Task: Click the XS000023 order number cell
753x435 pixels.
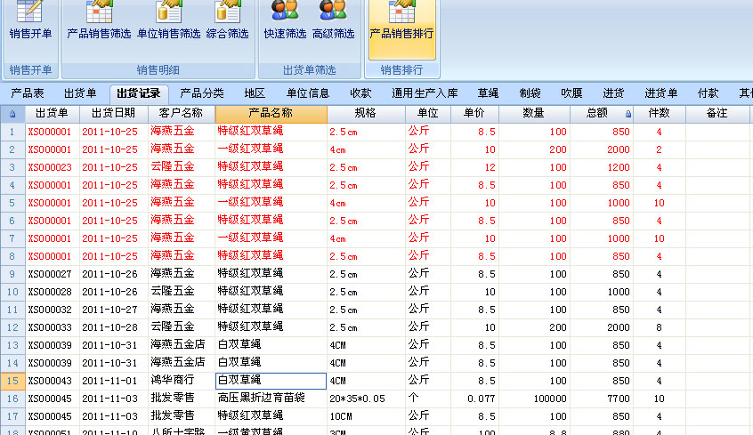Action: [x=50, y=167]
